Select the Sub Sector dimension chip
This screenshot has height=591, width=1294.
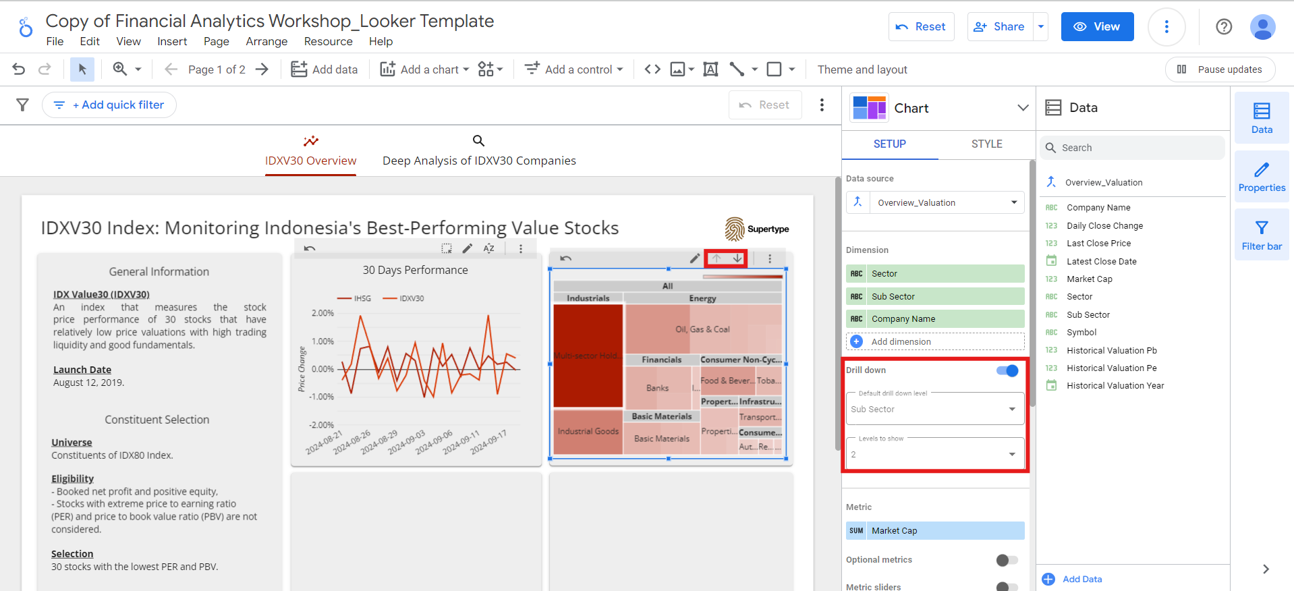935,296
